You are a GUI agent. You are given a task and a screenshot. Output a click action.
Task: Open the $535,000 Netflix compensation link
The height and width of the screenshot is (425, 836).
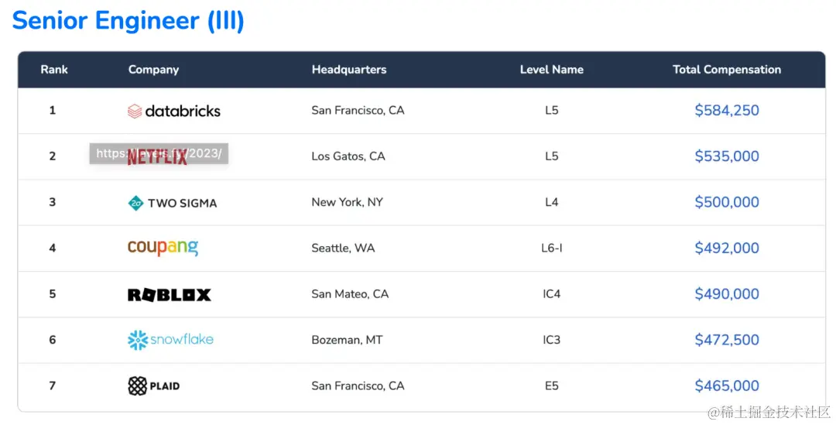(727, 156)
